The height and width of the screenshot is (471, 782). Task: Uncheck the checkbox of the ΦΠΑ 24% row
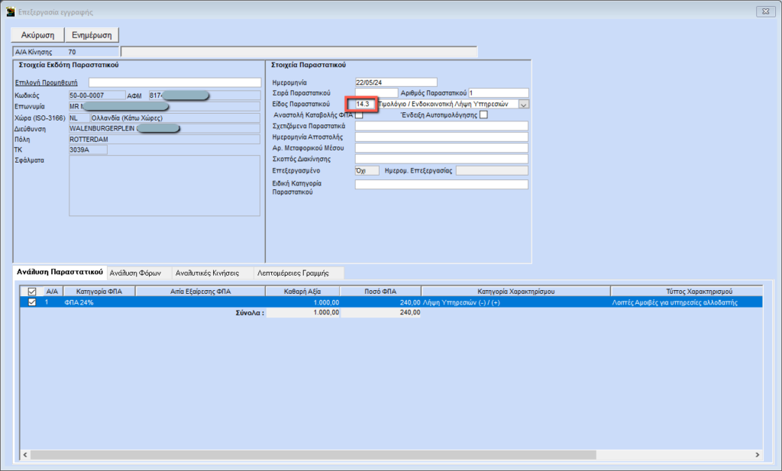[31, 302]
